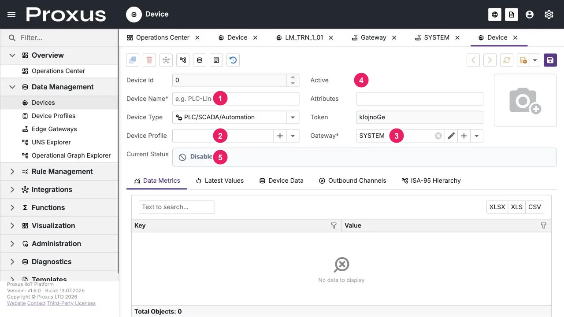Click the refresh toolbar icon
The width and height of the screenshot is (564, 317).
[507, 60]
